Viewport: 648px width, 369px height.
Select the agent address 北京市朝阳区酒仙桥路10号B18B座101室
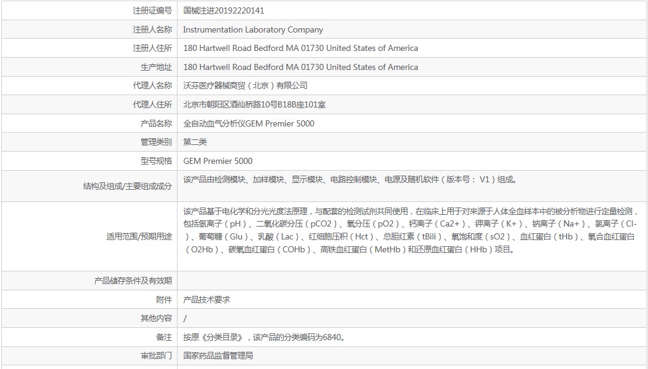[254, 104]
